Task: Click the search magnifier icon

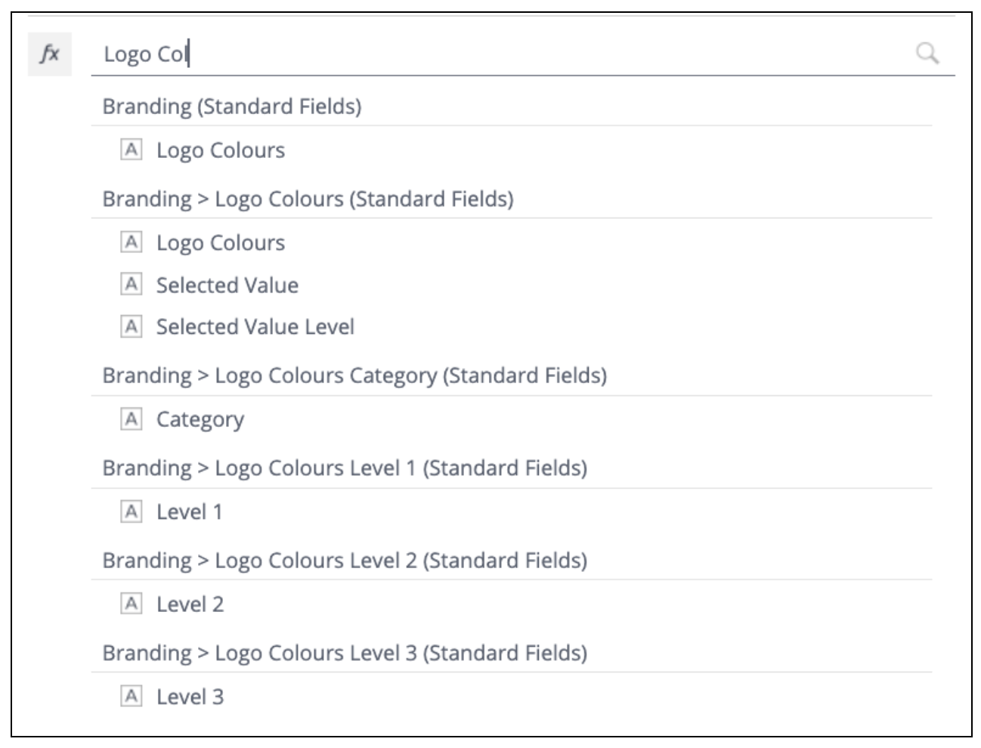Action: coord(927,54)
